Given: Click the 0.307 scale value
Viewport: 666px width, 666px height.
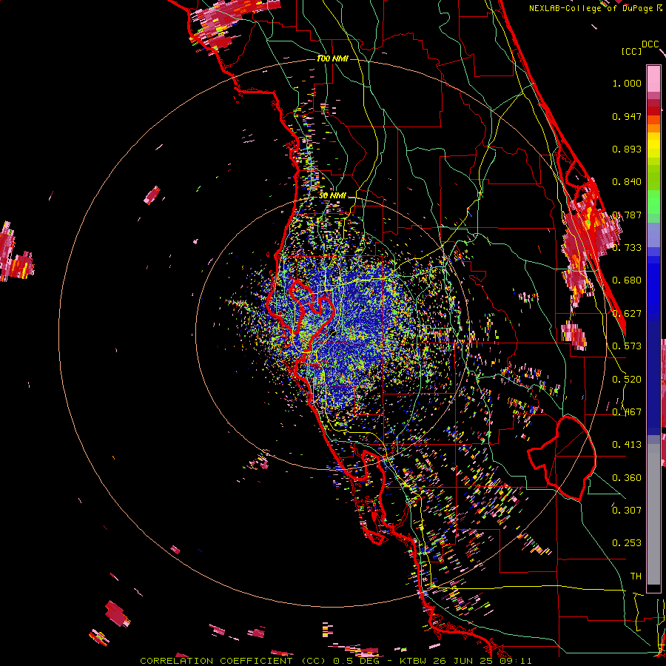Looking at the screenshot, I should tap(627, 510).
